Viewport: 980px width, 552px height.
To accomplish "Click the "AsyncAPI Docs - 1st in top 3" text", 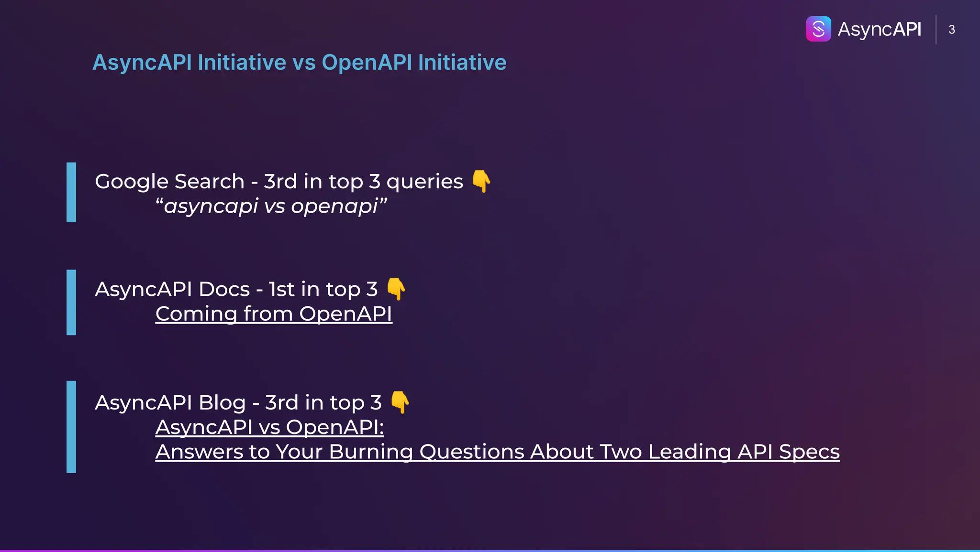I will click(236, 289).
